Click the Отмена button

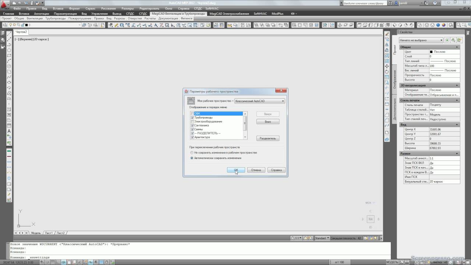click(256, 170)
